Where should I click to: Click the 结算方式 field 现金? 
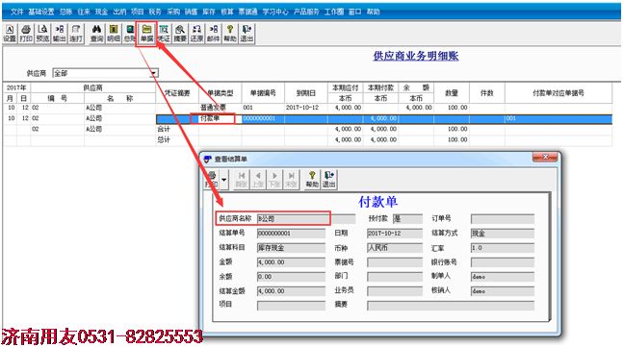pos(503,234)
